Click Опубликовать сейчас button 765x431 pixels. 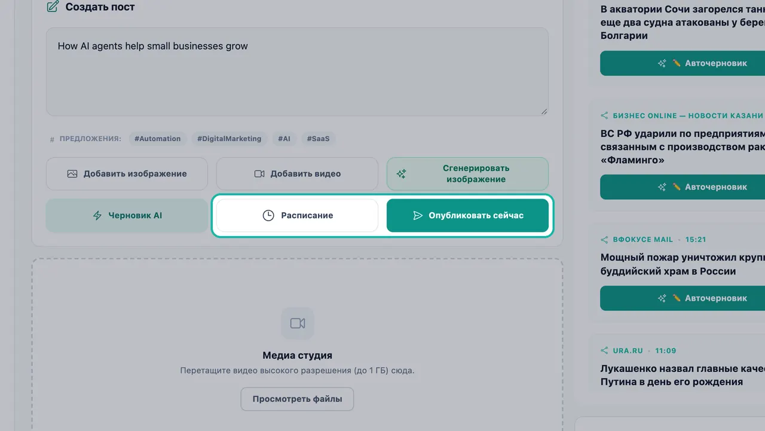pos(467,215)
